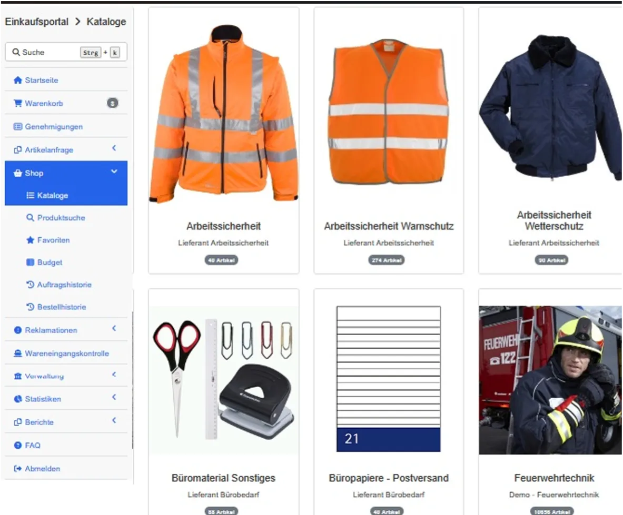Open the Warenkorb shopping cart icon
Screen dimensions: 623x515
[x=17, y=103]
